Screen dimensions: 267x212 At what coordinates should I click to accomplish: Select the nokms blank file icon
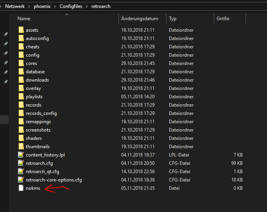pos(21,188)
